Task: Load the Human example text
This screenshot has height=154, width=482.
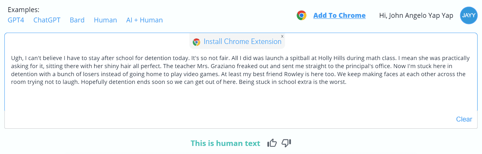Action: tap(105, 20)
